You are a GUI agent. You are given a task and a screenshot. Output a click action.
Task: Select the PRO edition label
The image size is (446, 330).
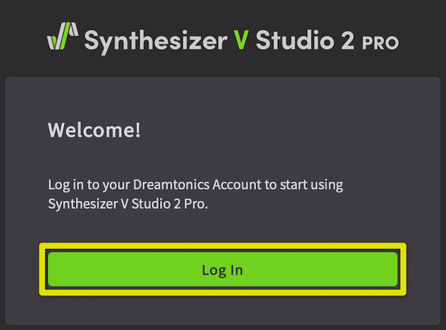click(x=380, y=43)
